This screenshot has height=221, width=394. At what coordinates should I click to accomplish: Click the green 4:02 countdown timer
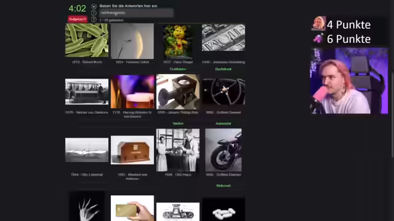pos(78,9)
